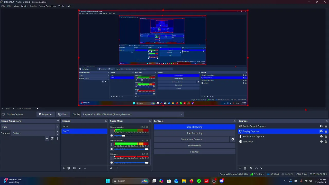
Task: Open the File menu
Action: point(3,6)
